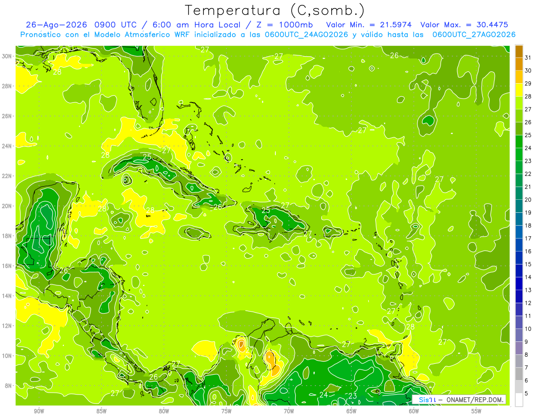Viewport: 540px width, 417px height.
Task: Click the '22N' latitude axis label
Action: [8, 176]
